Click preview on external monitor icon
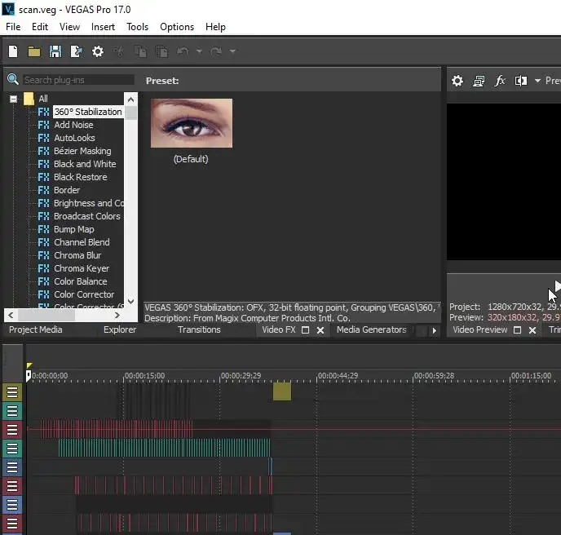This screenshot has width=561, height=535. coord(479,81)
